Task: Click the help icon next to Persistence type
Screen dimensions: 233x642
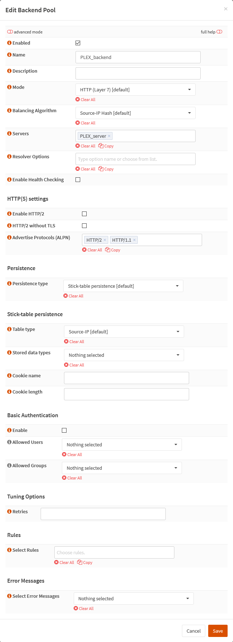Action: click(9, 284)
